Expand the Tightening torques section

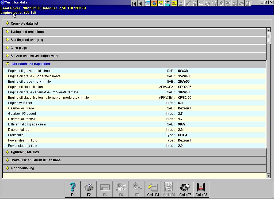135,152
